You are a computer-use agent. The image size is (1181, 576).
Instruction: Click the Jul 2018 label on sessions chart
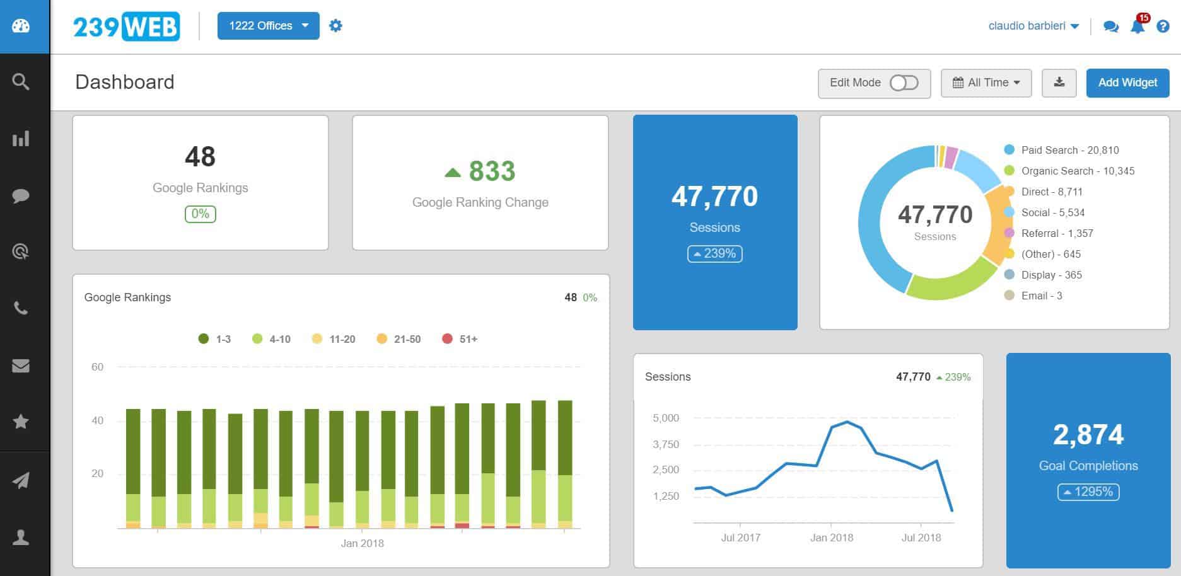point(921,538)
